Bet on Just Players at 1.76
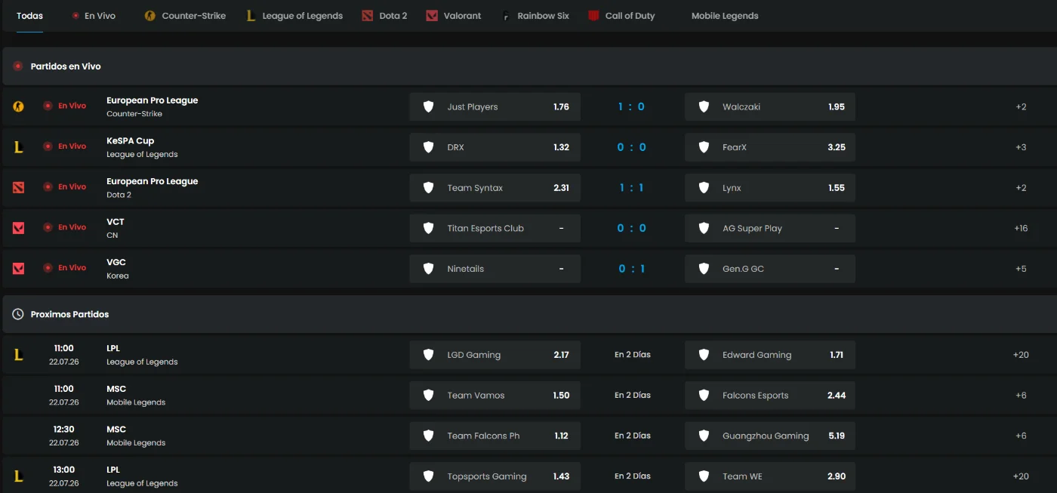Viewport: 1057px width, 493px height. (x=495, y=107)
